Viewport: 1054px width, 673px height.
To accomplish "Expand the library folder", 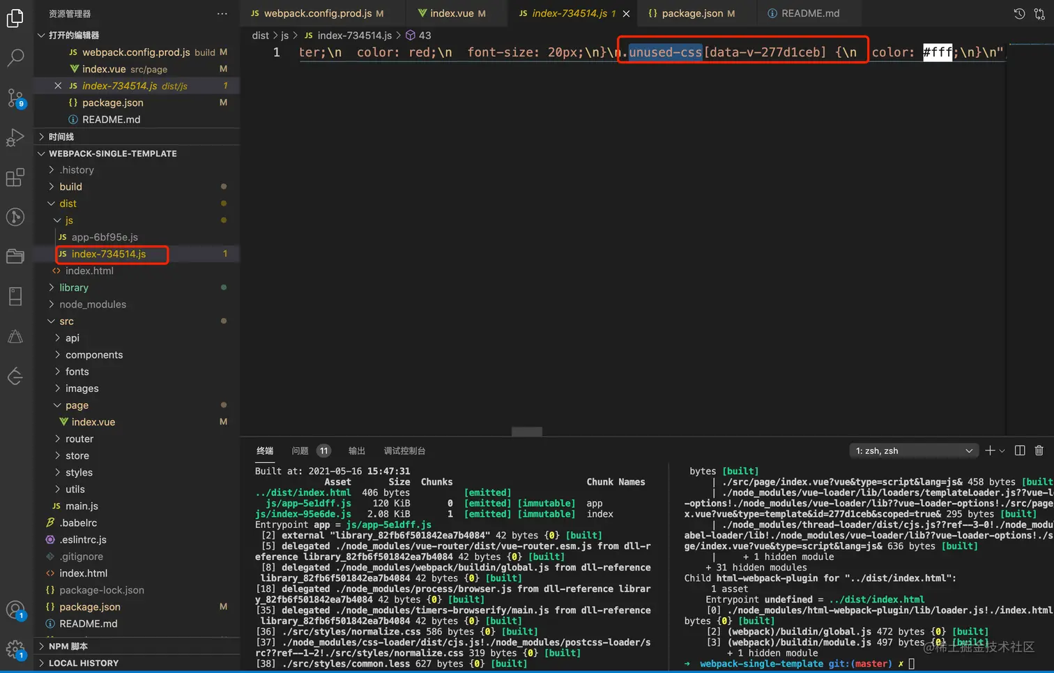I will pyautogui.click(x=137, y=287).
